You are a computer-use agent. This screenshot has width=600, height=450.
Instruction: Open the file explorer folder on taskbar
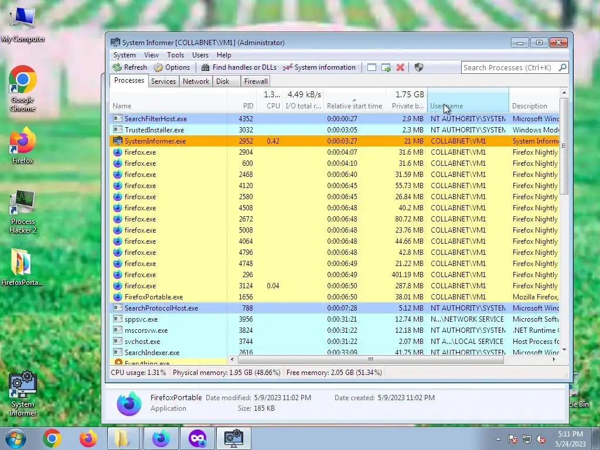(x=123, y=438)
